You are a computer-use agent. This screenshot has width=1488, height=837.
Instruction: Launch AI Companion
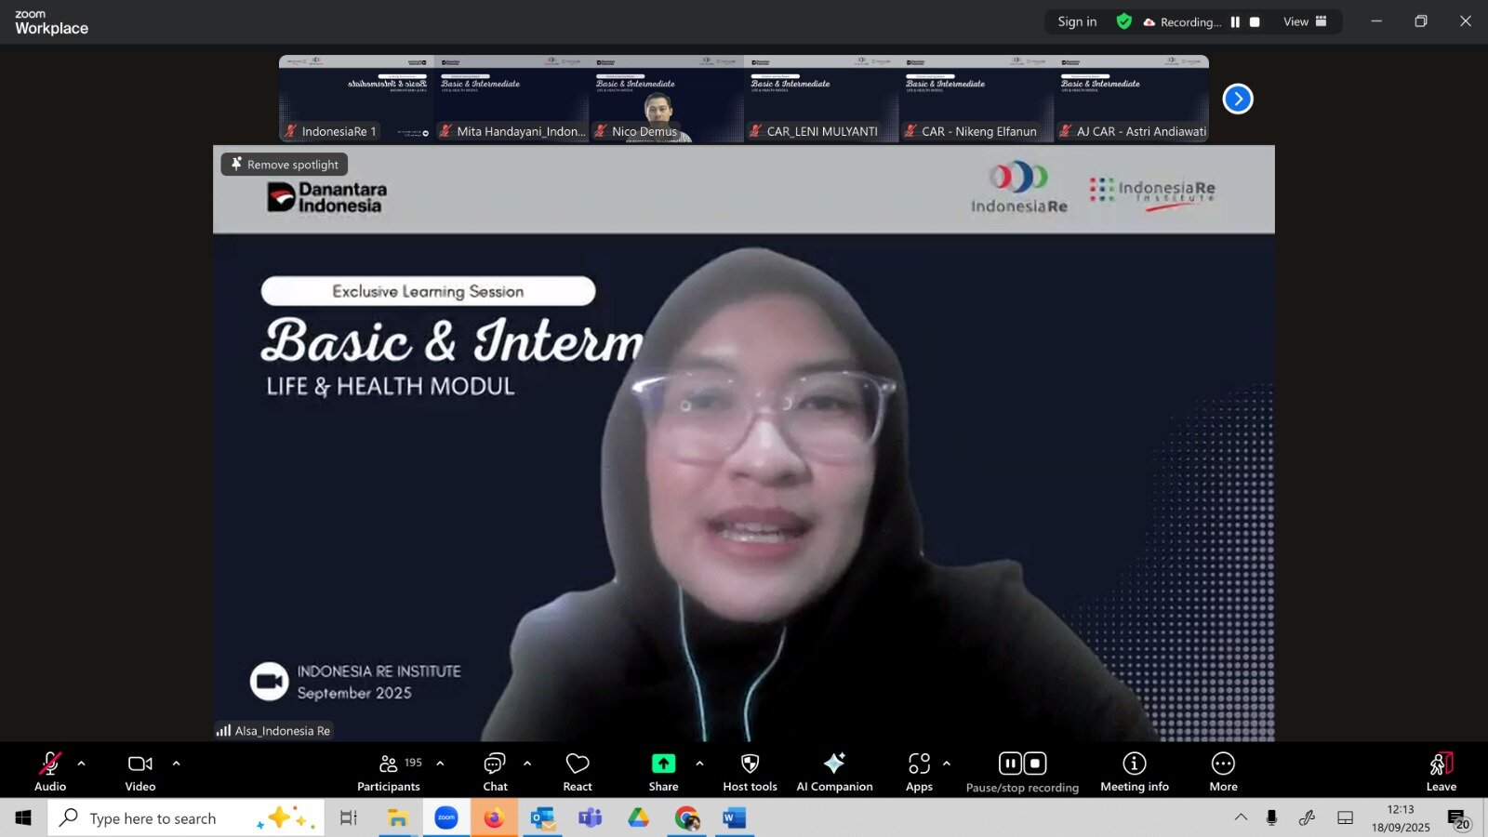pos(834,771)
